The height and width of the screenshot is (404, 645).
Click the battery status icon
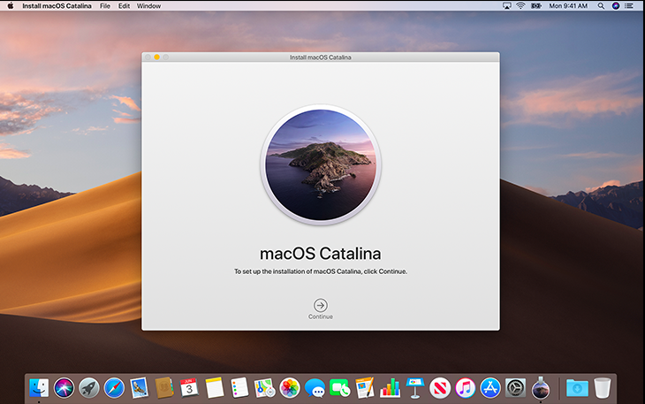point(536,6)
